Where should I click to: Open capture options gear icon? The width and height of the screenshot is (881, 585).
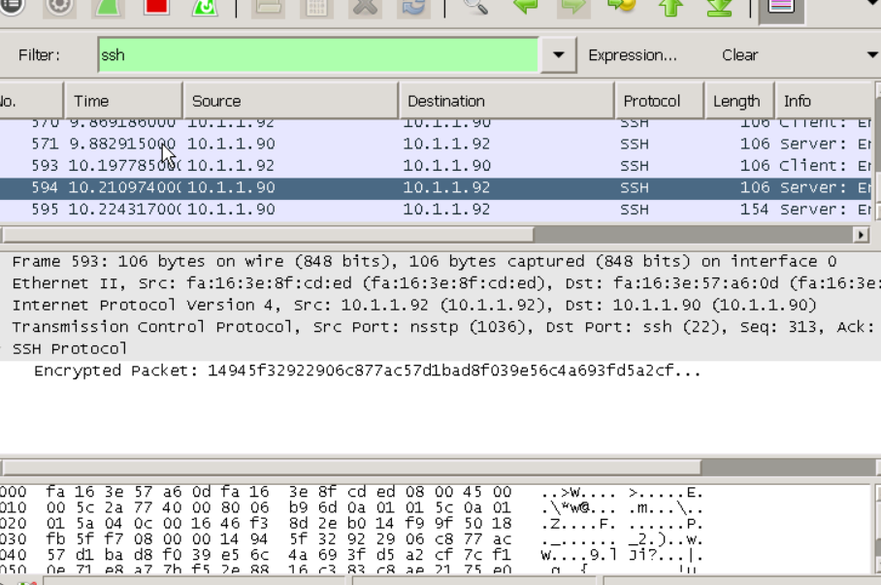click(x=59, y=6)
